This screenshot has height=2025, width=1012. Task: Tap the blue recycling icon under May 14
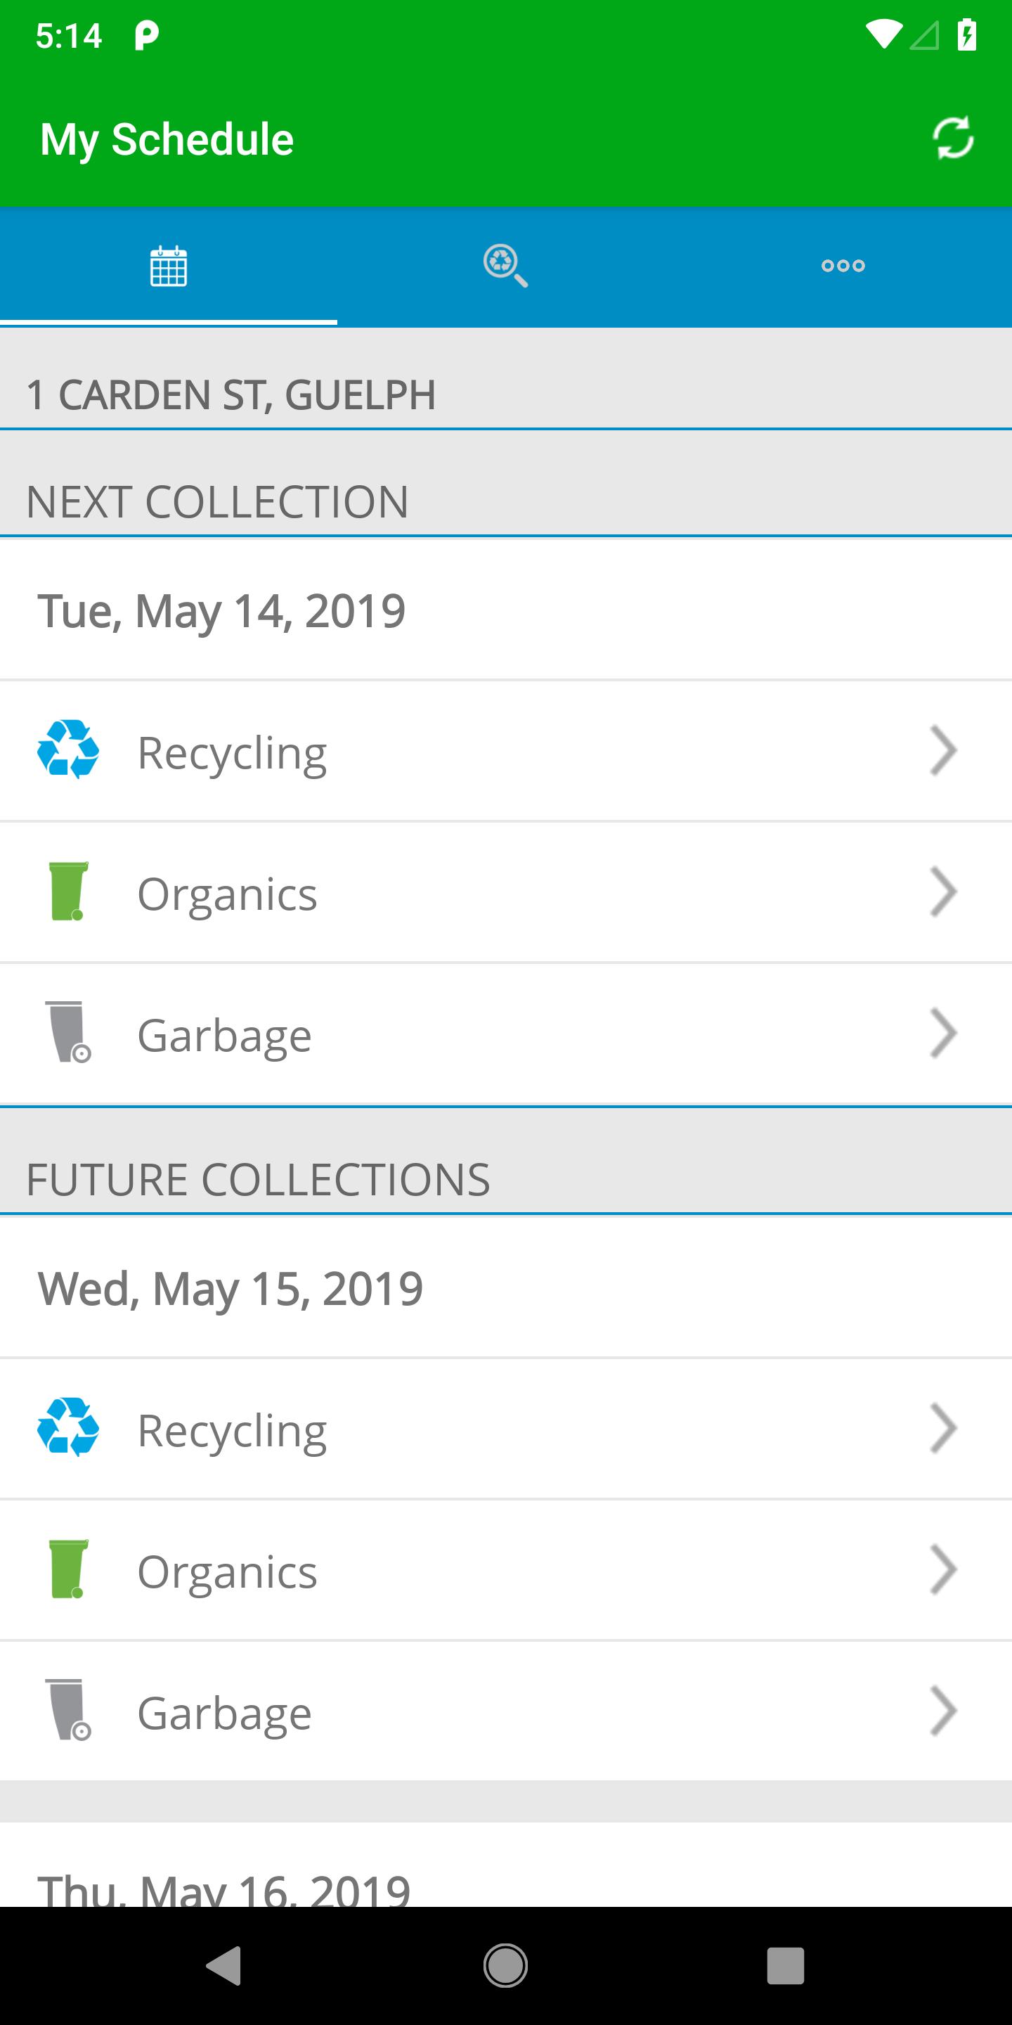point(68,750)
